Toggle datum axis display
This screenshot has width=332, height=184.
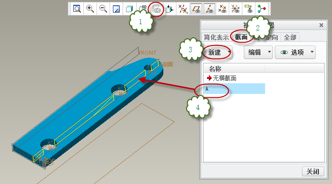pyautogui.click(x=209, y=9)
